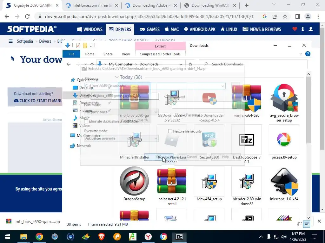
Task: Open mb_bios_z690 zip in Chrome downloads bar
Action: pos(33,221)
